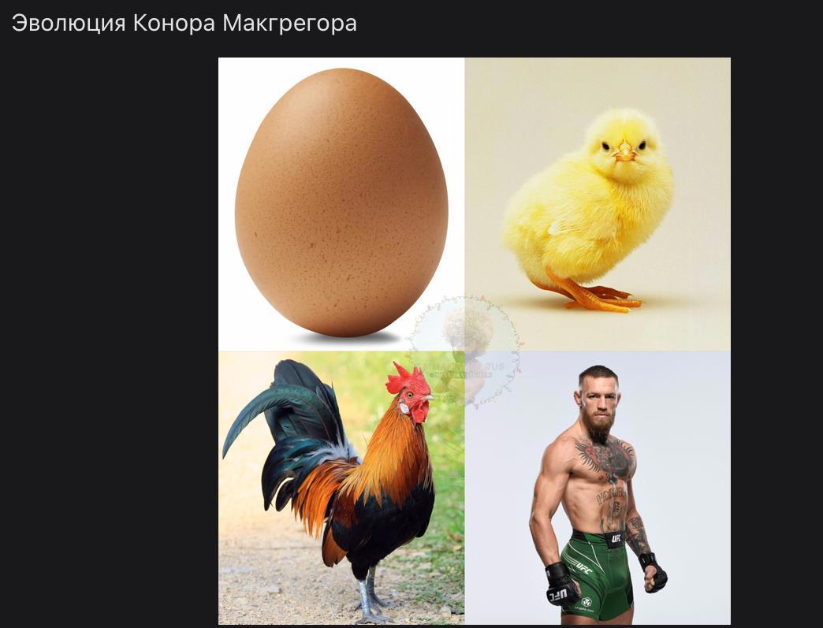Click the faint circular watermark in the collage center
The height and width of the screenshot is (628, 823).
click(464, 351)
